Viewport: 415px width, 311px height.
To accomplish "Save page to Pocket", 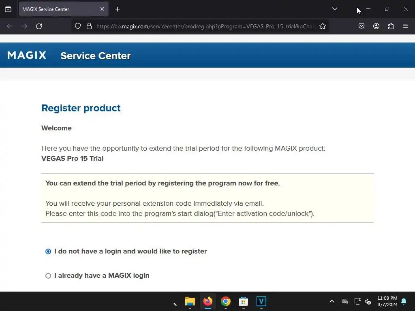I will [x=362, y=26].
